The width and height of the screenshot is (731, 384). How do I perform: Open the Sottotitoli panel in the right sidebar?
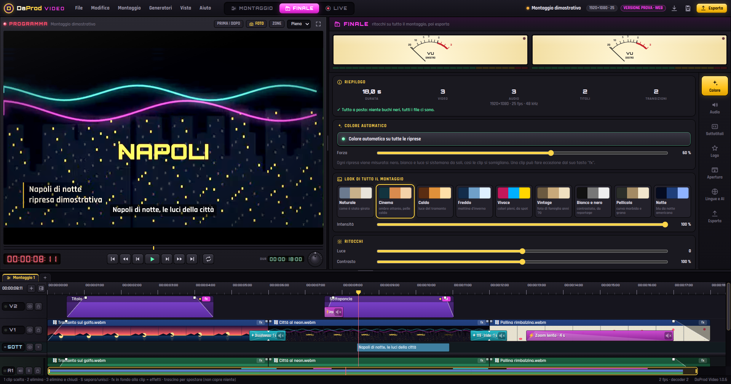(715, 130)
